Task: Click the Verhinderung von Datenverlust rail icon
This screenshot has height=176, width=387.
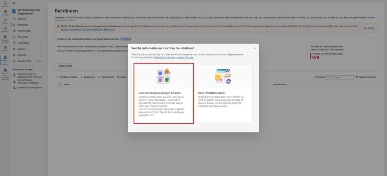Action: click(5, 59)
